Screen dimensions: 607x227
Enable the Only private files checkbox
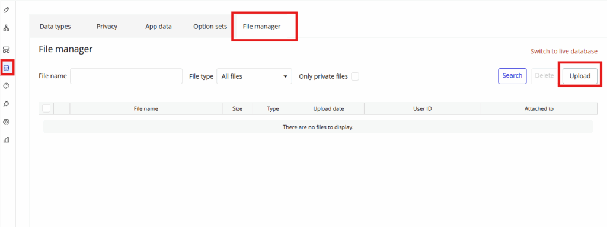[x=355, y=76]
